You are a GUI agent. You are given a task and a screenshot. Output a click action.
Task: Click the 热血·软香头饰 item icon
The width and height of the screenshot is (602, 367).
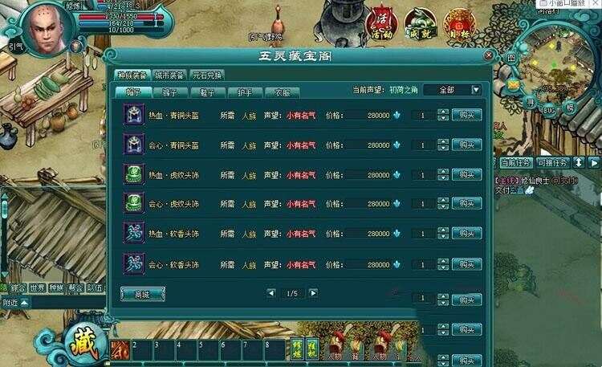(134, 233)
